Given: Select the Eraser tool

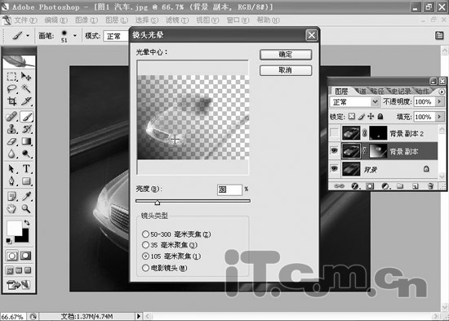Looking at the screenshot, I should [x=11, y=141].
